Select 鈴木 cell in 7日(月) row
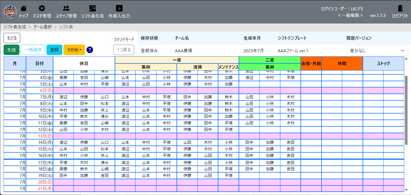The height and width of the screenshot is (195, 411). coord(228,97)
